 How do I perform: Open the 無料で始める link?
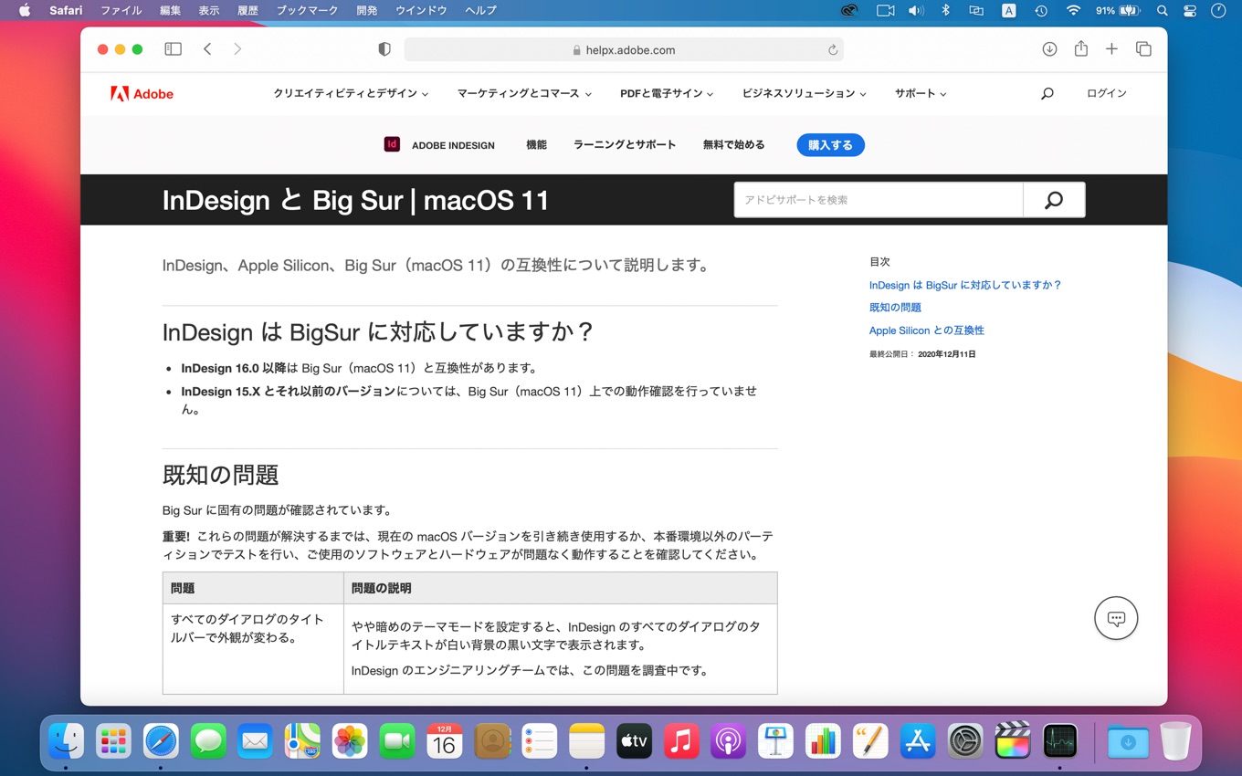point(734,145)
